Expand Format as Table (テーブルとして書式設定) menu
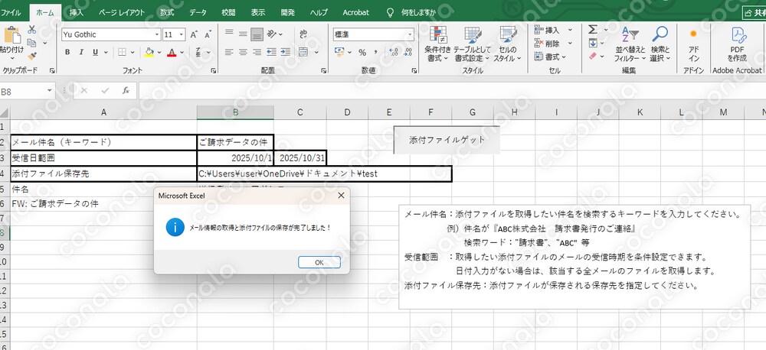This screenshot has width=766, height=350. [x=473, y=44]
